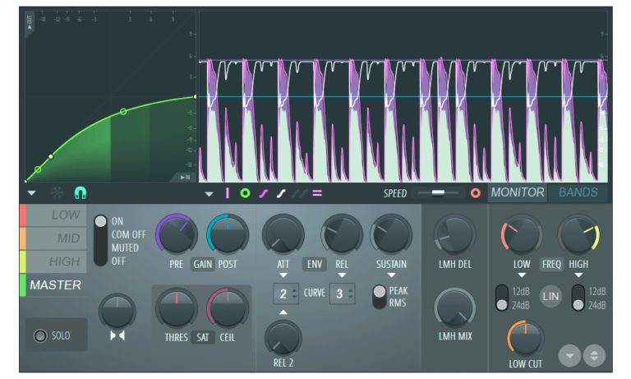Click the cyan magnet snap icon
This screenshot has width=631, height=379.
point(80,192)
